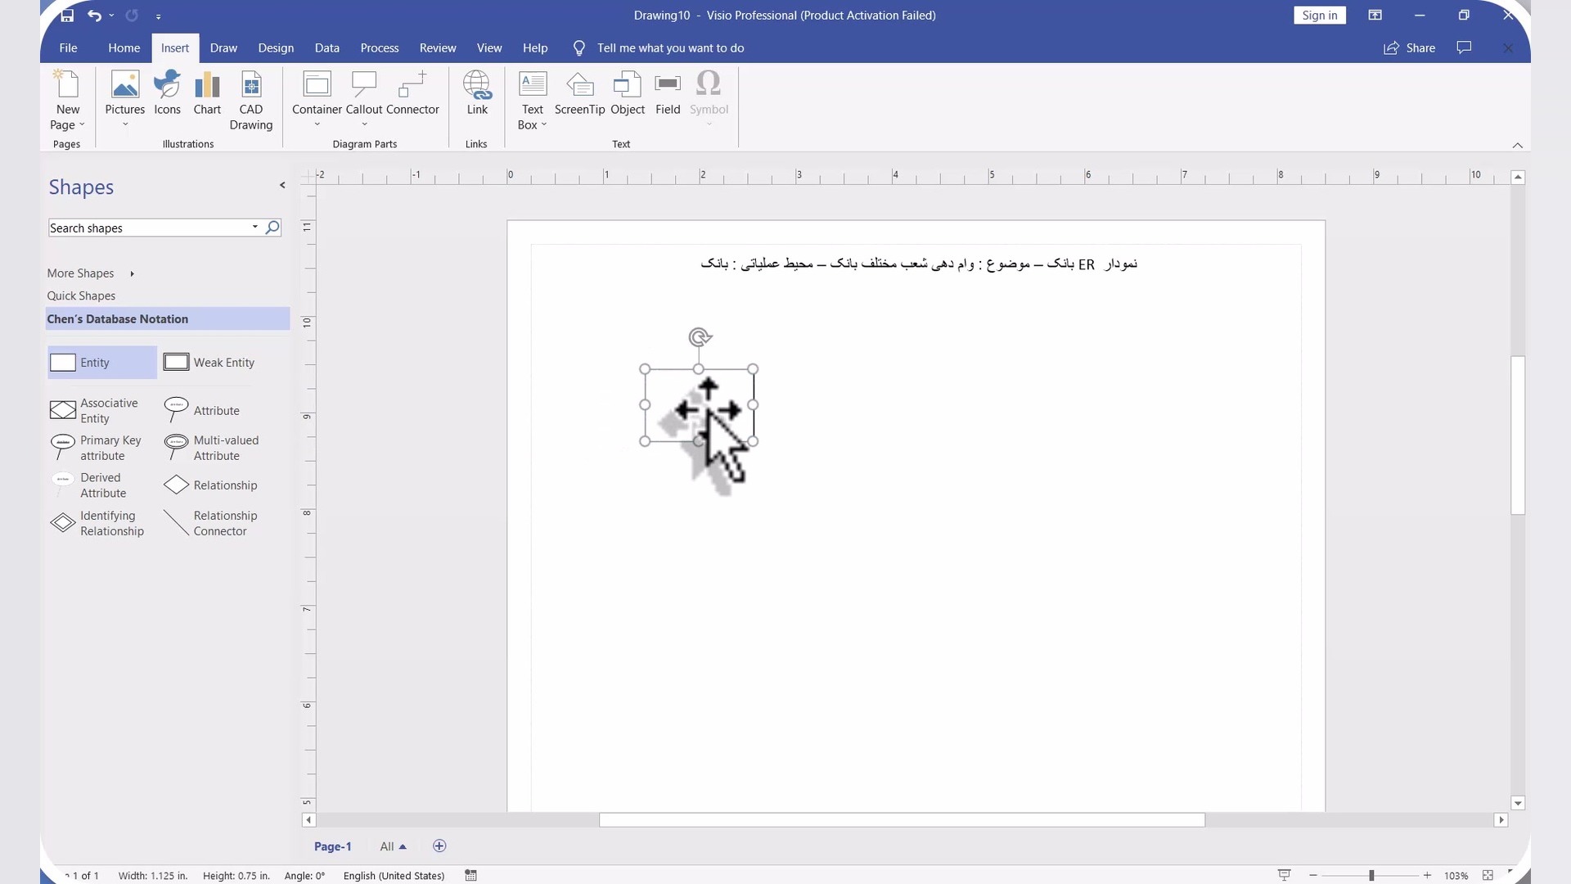Pick the Identifying Relationship shape
1571x884 pixels.
[x=98, y=523]
